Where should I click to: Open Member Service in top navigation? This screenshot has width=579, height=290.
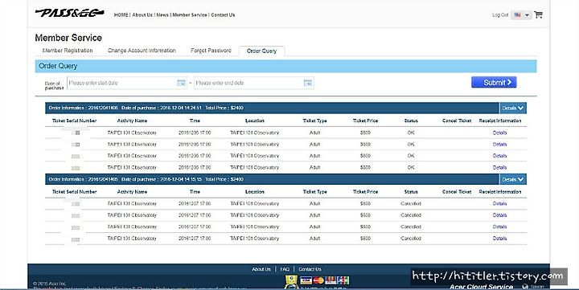190,15
